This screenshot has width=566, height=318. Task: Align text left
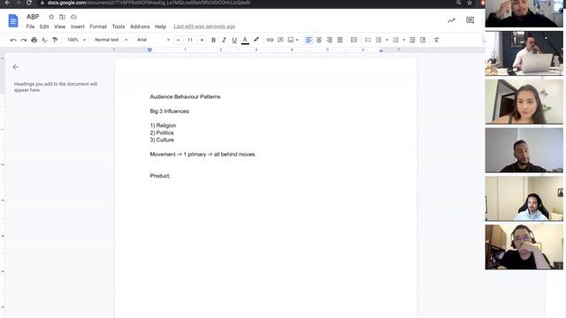[x=309, y=40]
